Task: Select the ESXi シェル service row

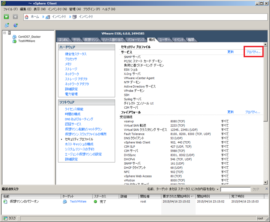Action: (131, 70)
